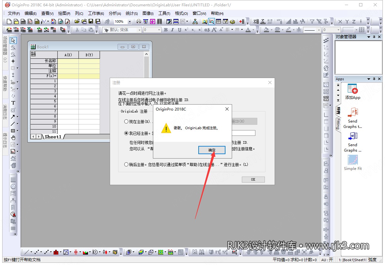Screen dimensions: 385x265
Task: Open the Analysis (分析) menu
Action: (115, 13)
